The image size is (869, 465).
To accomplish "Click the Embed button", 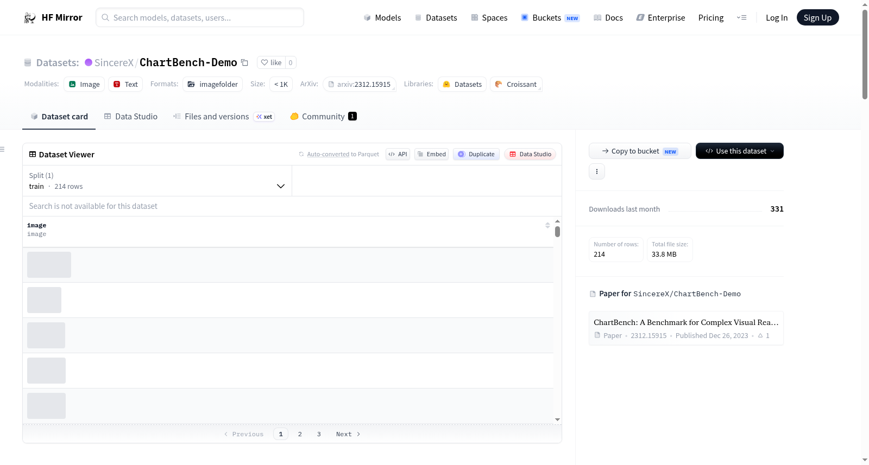I will click(x=432, y=154).
